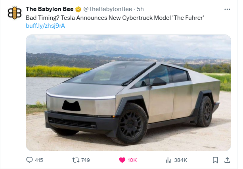The width and height of the screenshot is (243, 169).
Task: Click the 749 reposts count
Action: 85,160
